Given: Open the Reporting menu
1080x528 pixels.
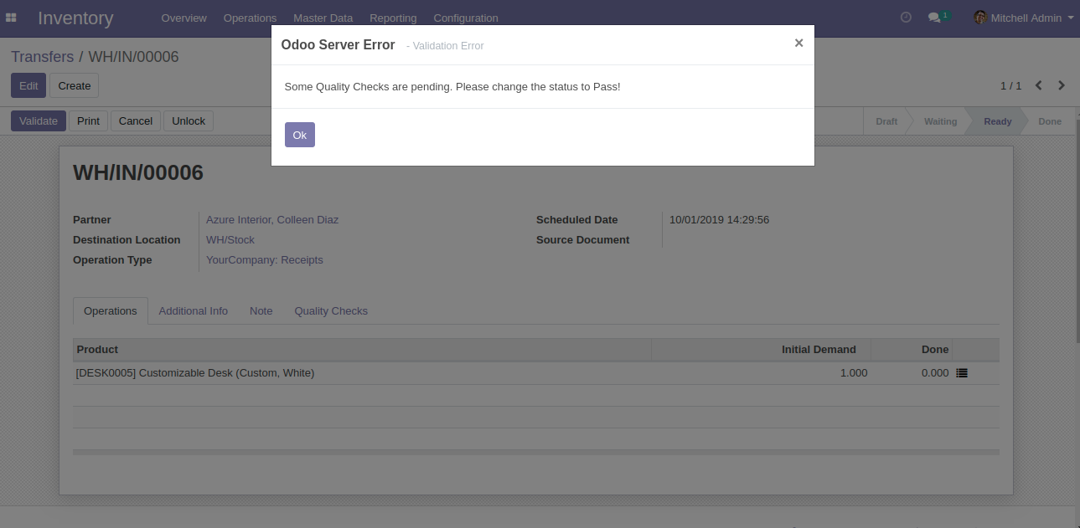Looking at the screenshot, I should point(393,18).
